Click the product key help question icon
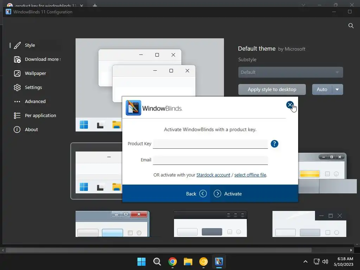Image resolution: width=360 pixels, height=270 pixels. (x=274, y=144)
